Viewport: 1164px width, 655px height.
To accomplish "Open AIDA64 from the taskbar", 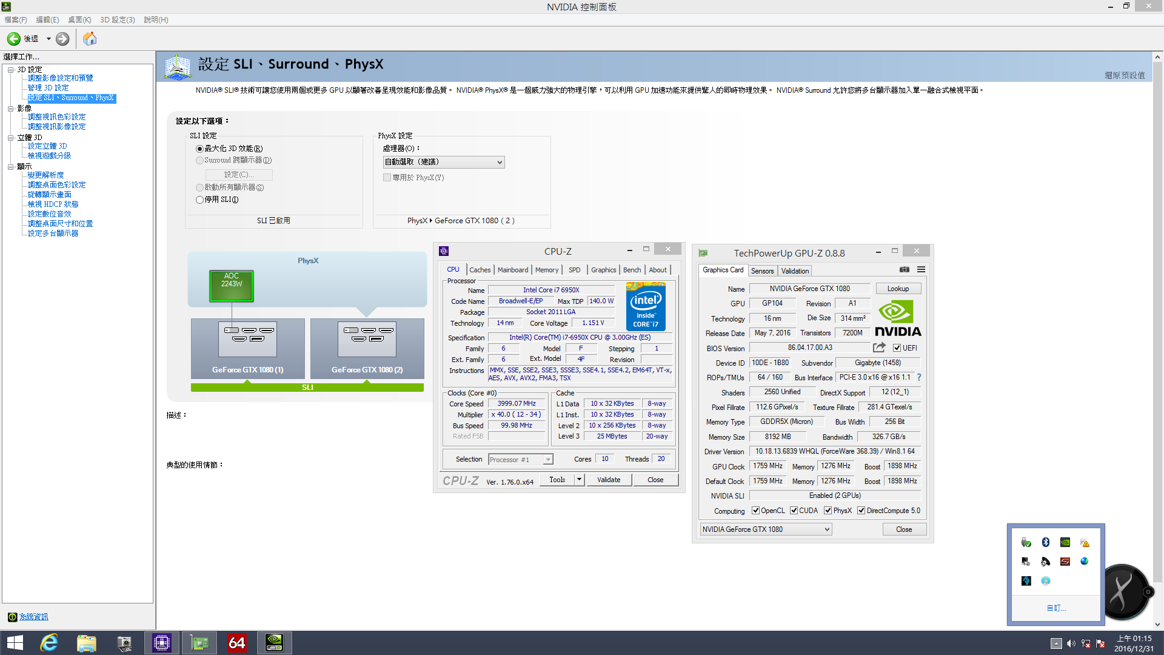I will pos(237,643).
